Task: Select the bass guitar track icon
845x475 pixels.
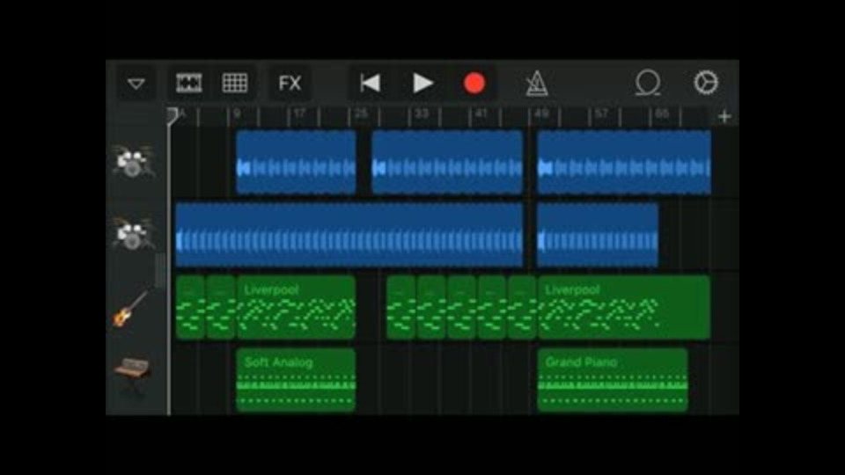Action: (130, 308)
